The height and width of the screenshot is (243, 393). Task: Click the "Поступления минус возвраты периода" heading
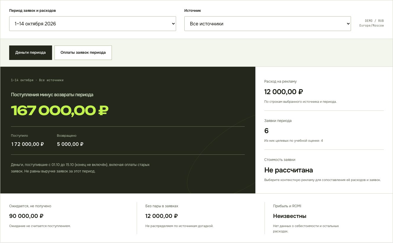tap(52, 95)
